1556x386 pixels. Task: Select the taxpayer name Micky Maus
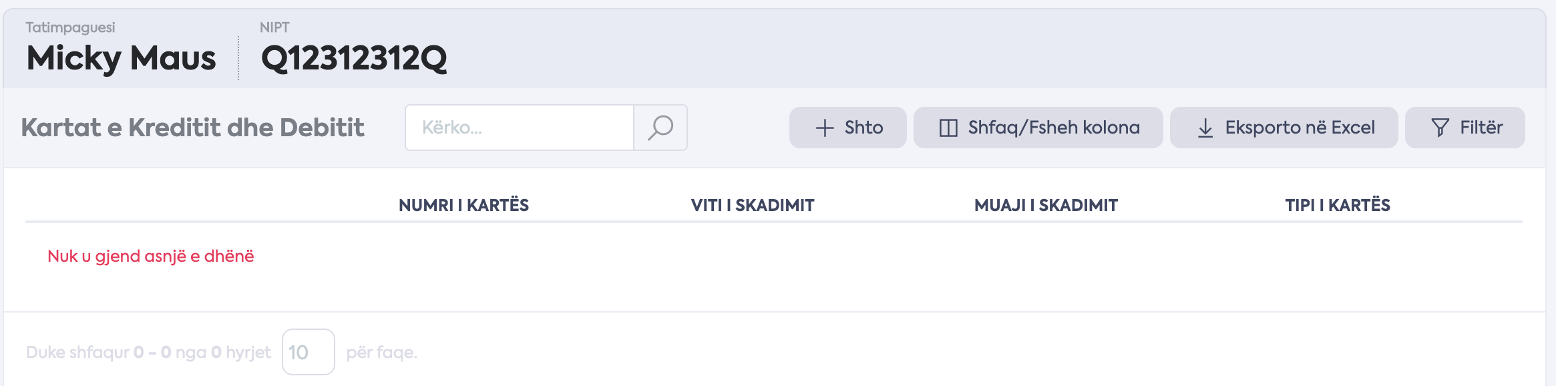pyautogui.click(x=121, y=58)
